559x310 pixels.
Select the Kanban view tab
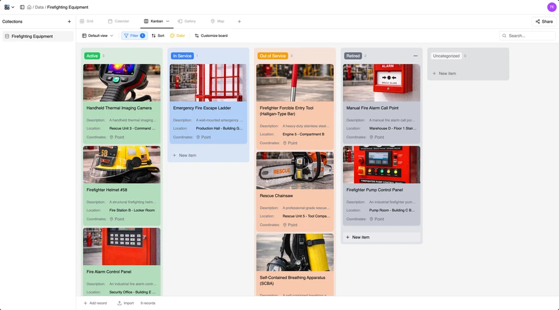(x=153, y=22)
